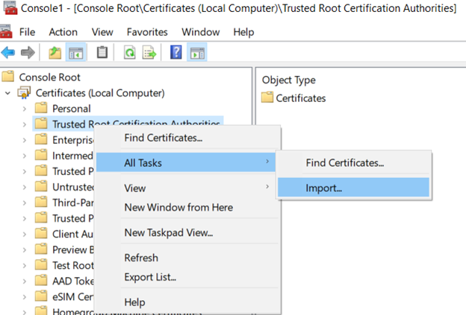The height and width of the screenshot is (315, 466).
Task: Open the Action menu
Action: click(63, 32)
